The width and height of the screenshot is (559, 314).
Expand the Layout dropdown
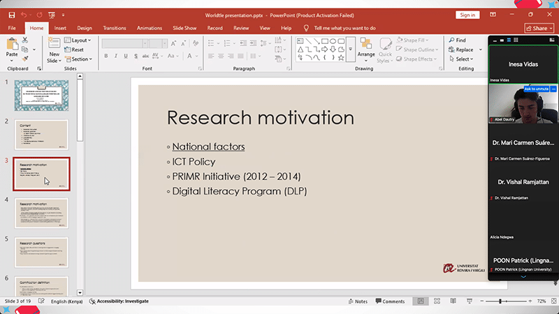pos(79,40)
